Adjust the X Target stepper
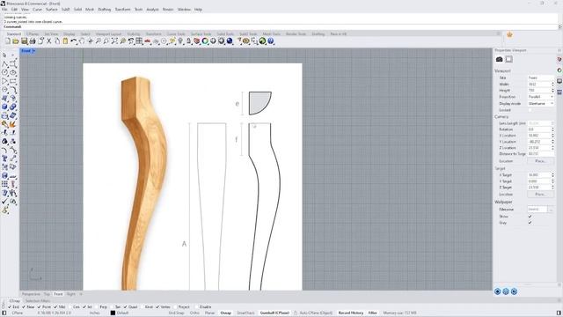Screen dimensions: 563x317 pyautogui.click(x=552, y=175)
